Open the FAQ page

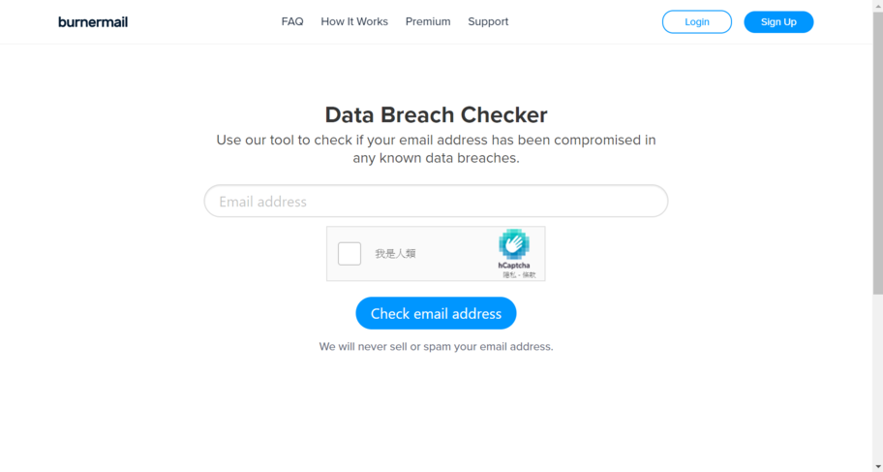click(x=292, y=21)
